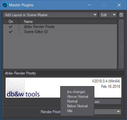The height and width of the screenshot is (120, 127).
Task: Close the Master Plugins window
Action: (119, 5)
